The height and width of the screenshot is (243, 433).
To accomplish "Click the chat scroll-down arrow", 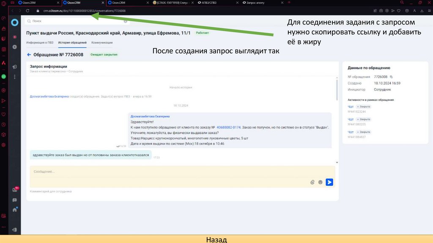I will [x=337, y=162].
